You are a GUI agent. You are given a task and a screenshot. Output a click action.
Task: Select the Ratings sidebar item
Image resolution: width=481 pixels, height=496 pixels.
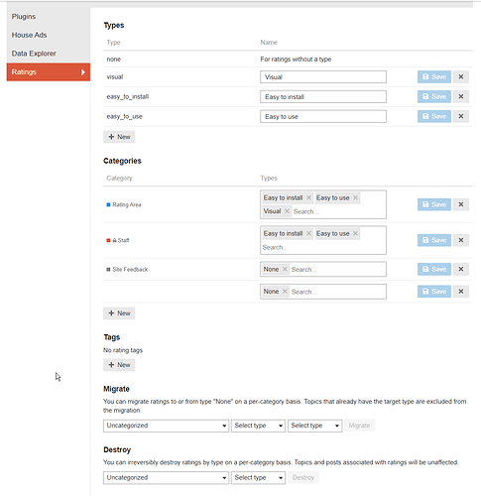pos(49,71)
